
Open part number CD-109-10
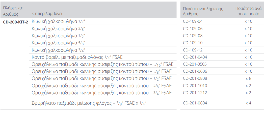193,43
